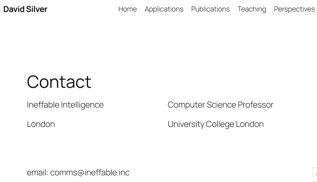Open the Publications menu item
317x182 pixels.
pyautogui.click(x=210, y=9)
